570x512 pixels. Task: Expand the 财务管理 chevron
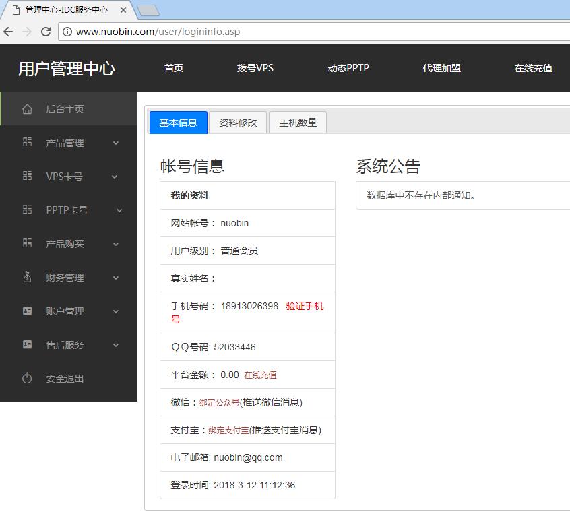116,278
